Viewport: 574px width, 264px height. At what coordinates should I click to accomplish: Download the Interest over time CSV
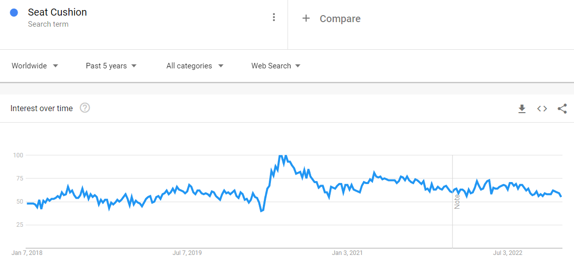click(522, 109)
